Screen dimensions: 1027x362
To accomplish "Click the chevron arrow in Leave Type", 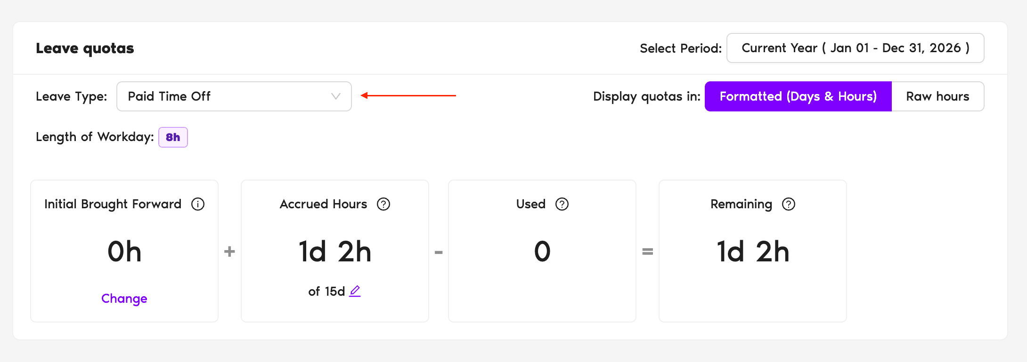I will (336, 96).
